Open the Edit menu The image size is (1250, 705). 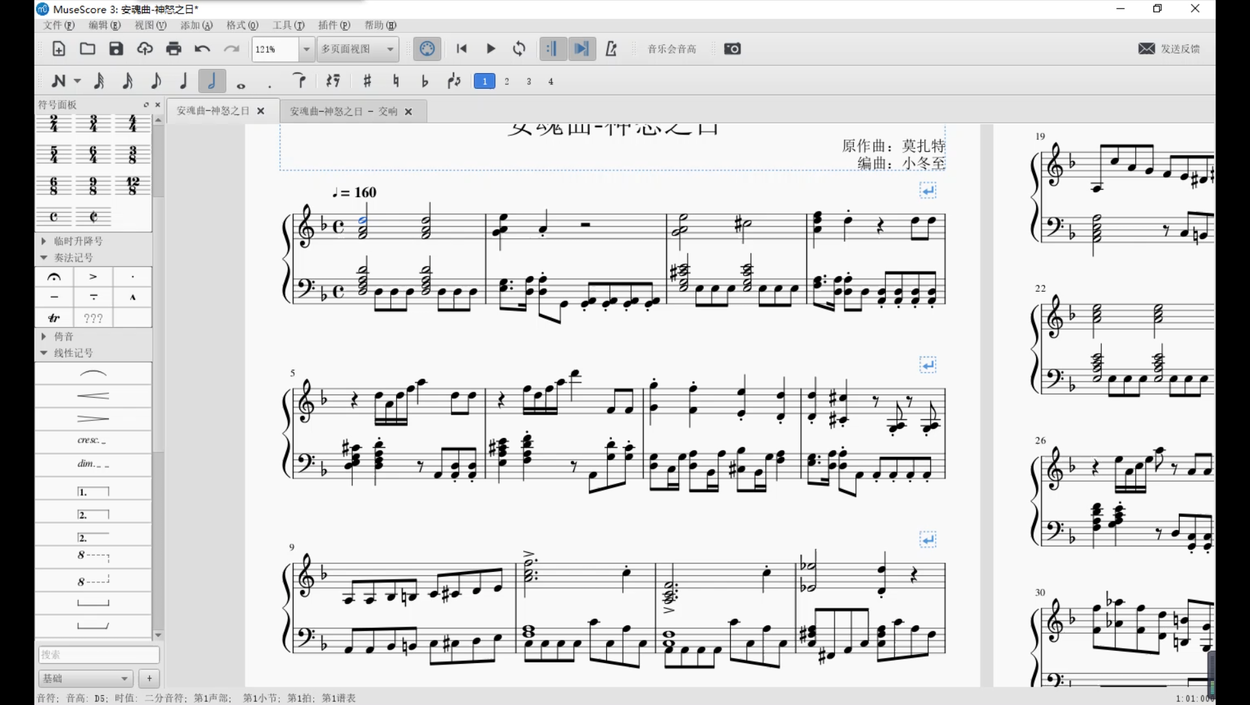[104, 25]
